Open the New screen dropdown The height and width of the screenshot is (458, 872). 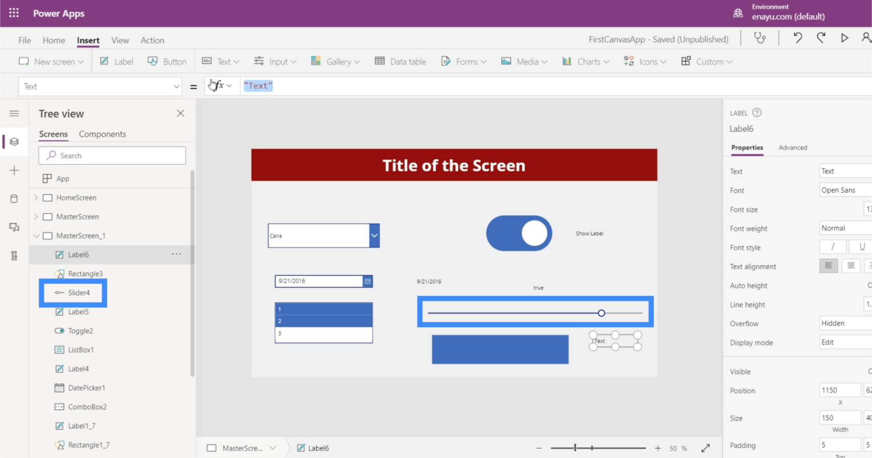pyautogui.click(x=51, y=61)
